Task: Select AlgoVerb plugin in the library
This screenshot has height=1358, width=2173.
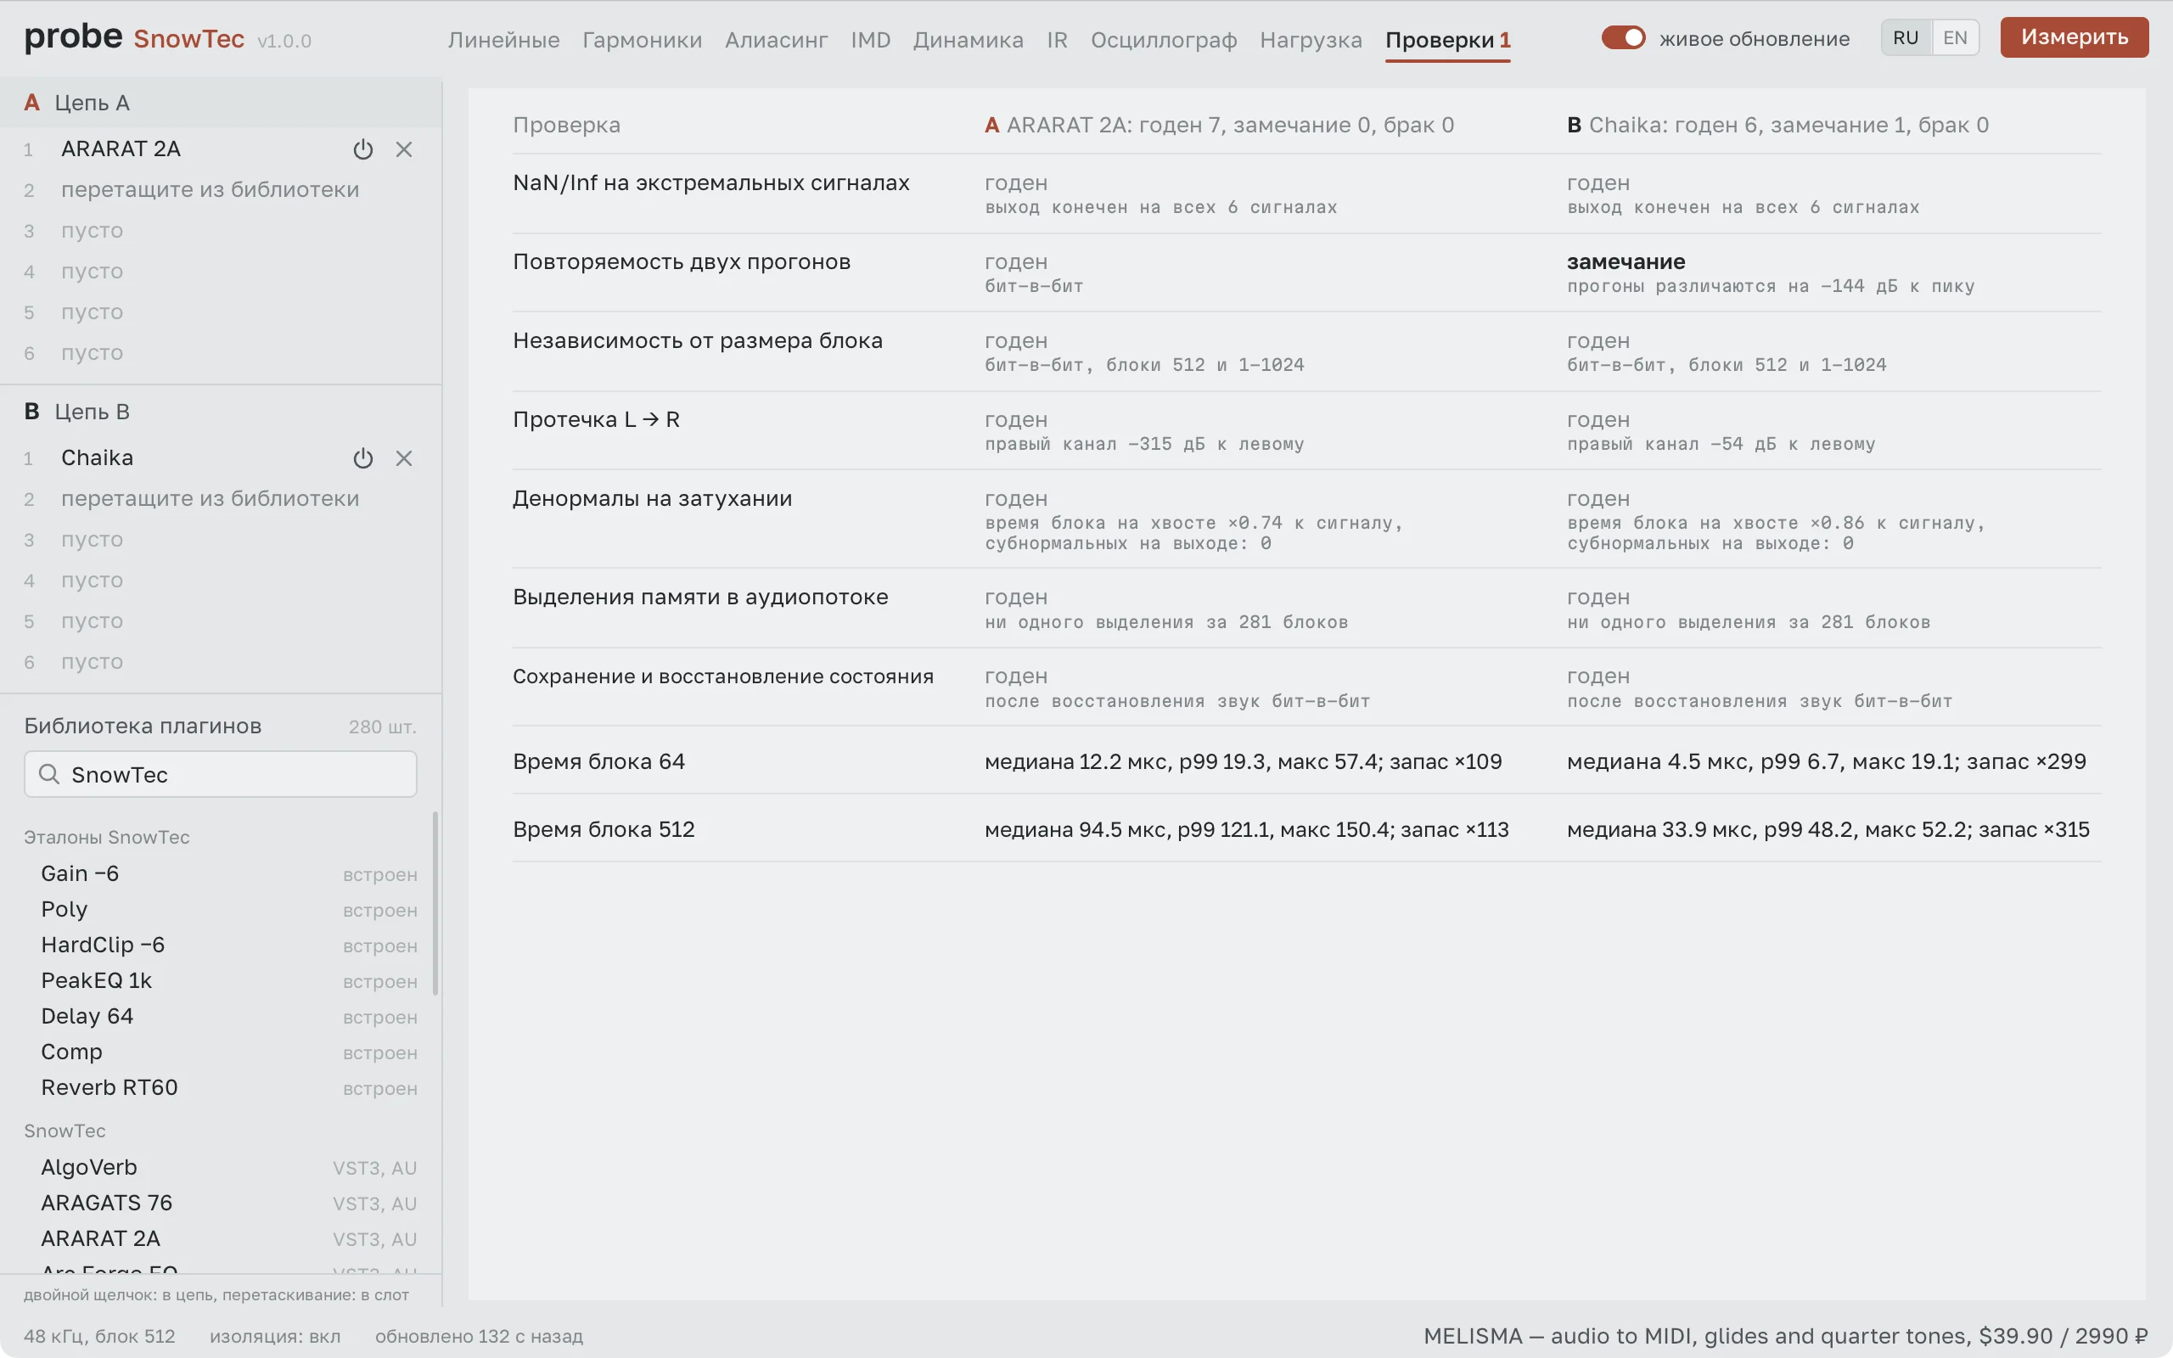Action: point(220,1168)
